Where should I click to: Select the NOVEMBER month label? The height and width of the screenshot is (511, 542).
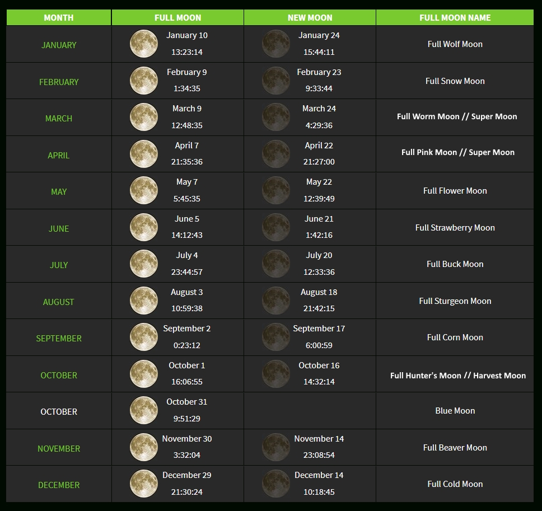click(59, 448)
